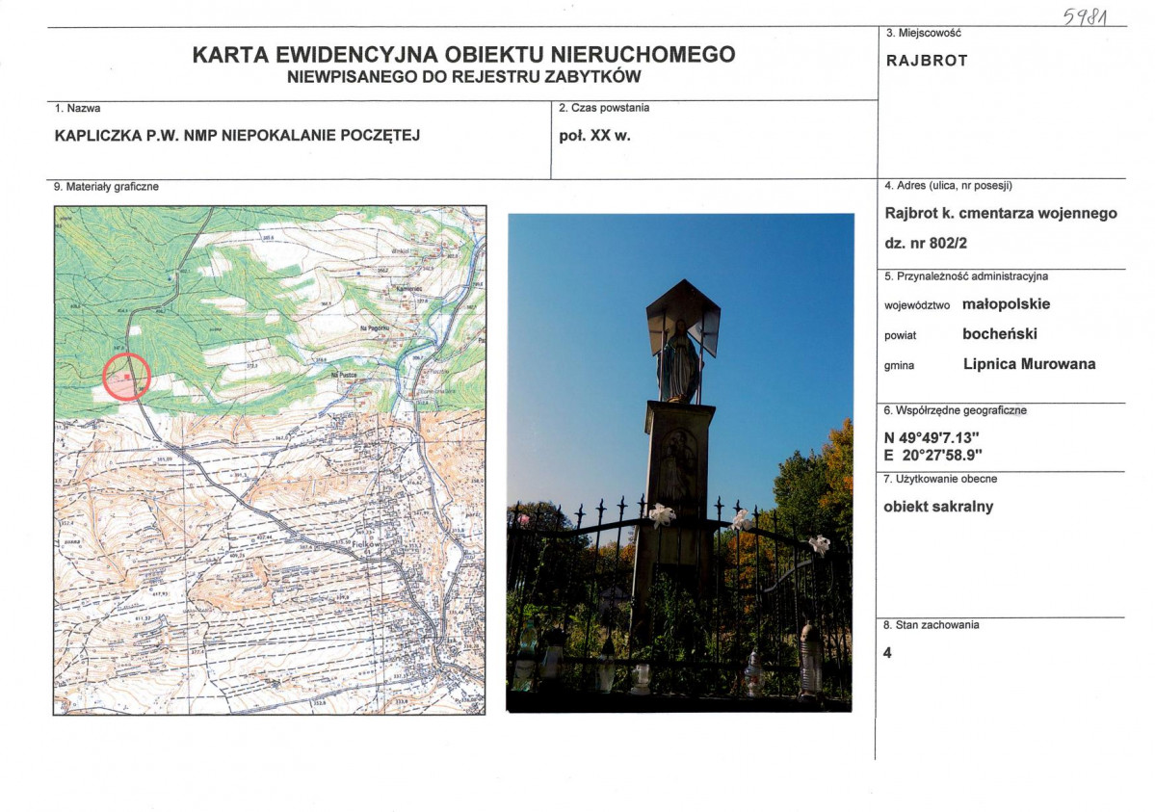Image resolution: width=1155 pixels, height=812 pixels.
Task: Click the parcel number 'dz. nr 802/2'
Action: click(926, 243)
